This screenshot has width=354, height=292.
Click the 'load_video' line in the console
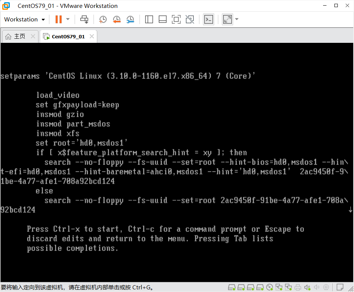click(x=58, y=95)
